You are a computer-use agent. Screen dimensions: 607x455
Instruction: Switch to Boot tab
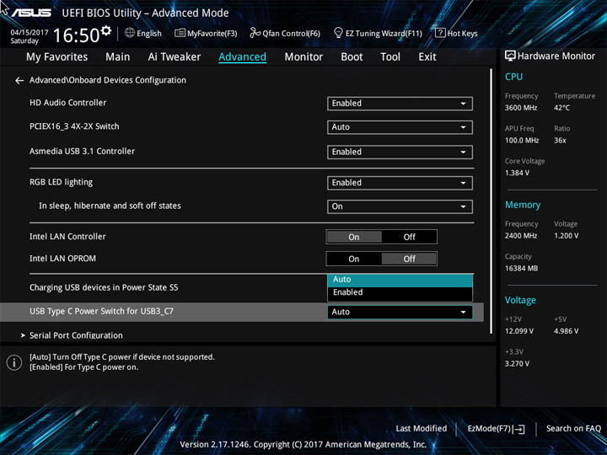tap(352, 57)
